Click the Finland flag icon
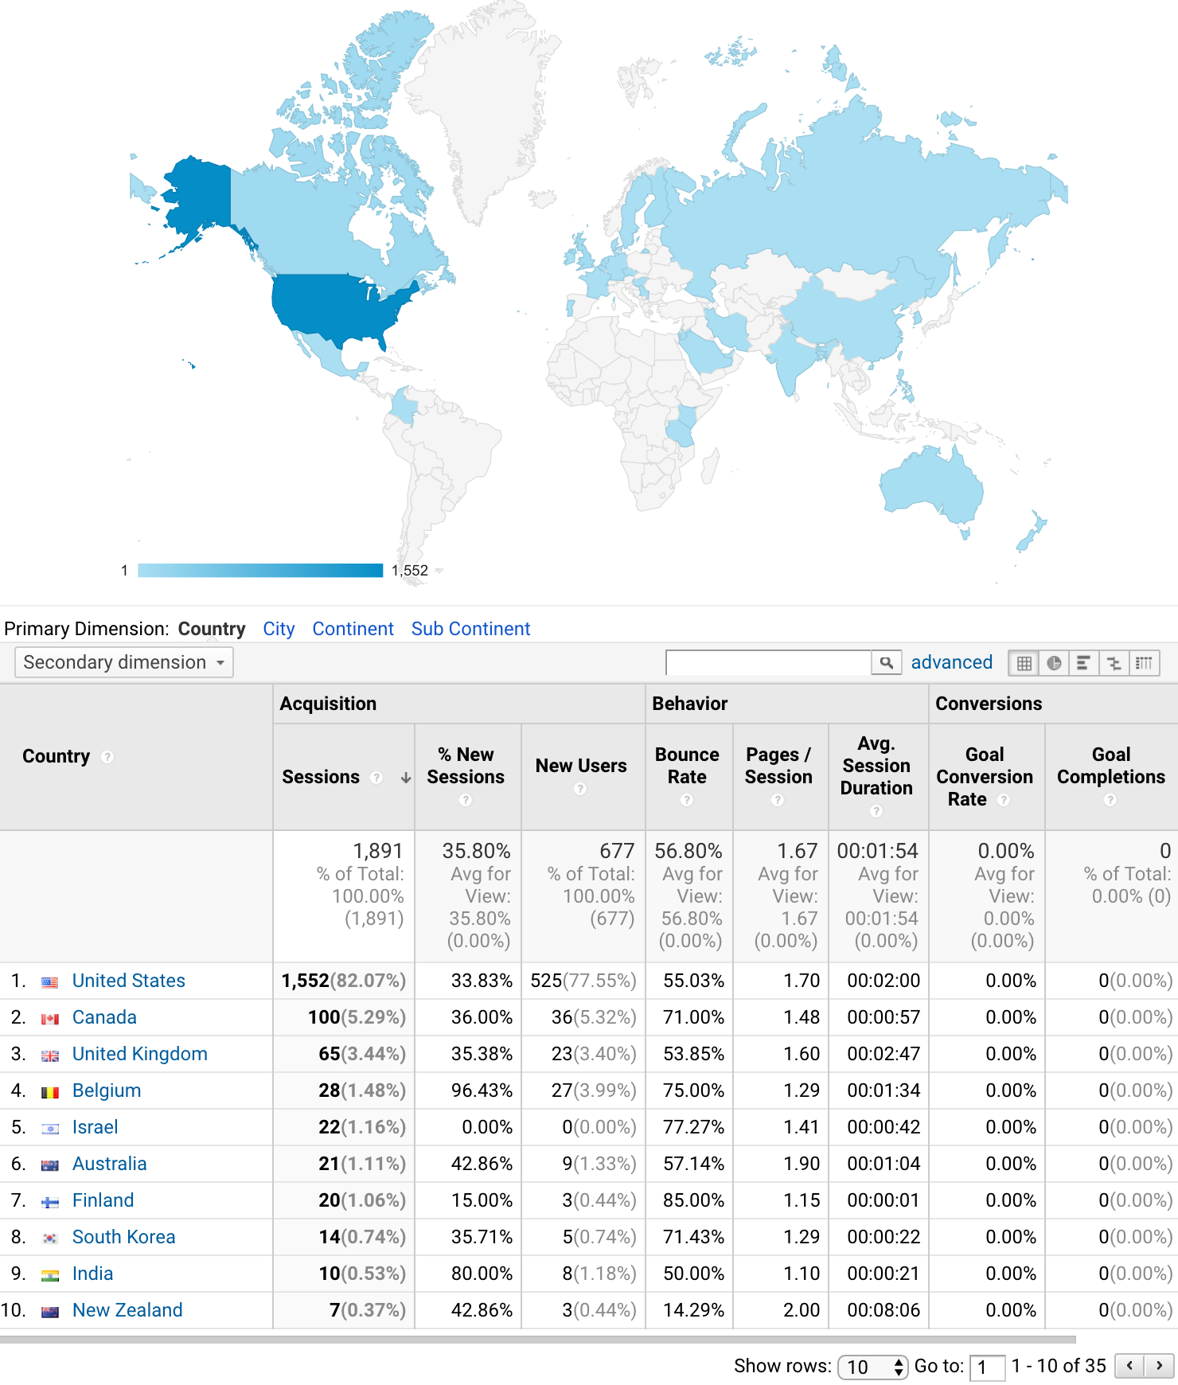Image resolution: width=1178 pixels, height=1385 pixels. pyautogui.click(x=50, y=1202)
